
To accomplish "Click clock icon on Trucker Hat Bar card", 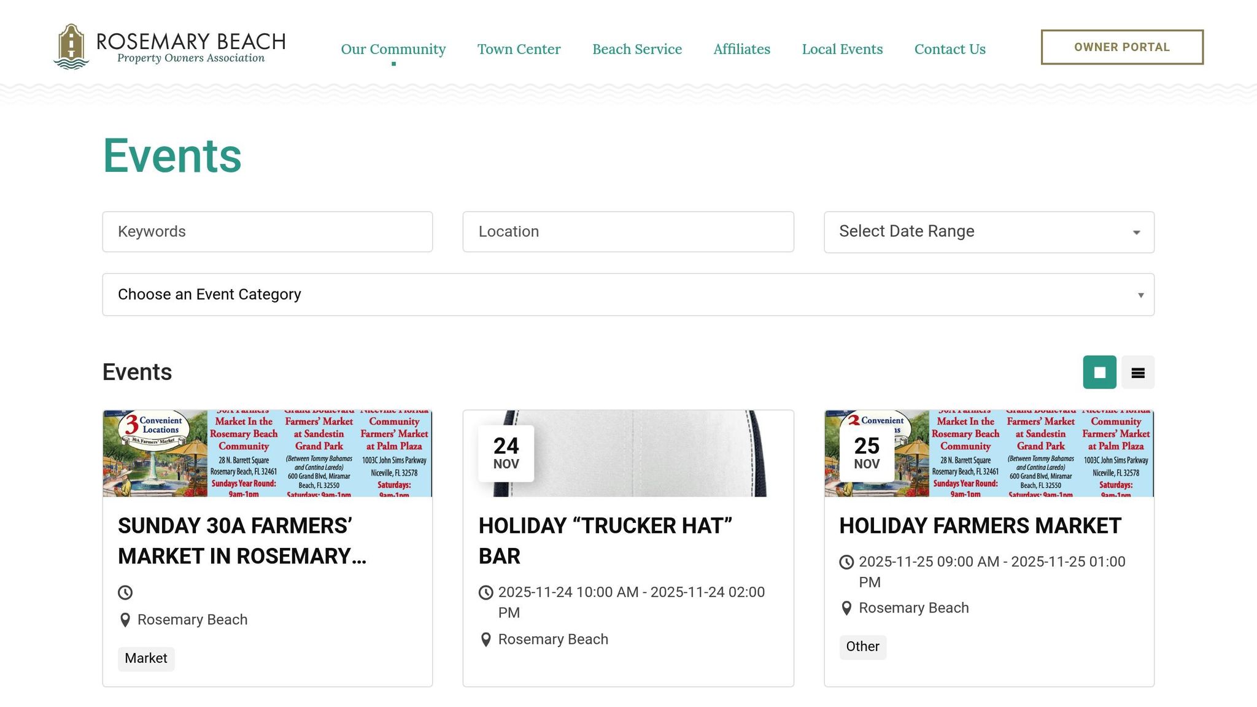I will click(x=485, y=592).
